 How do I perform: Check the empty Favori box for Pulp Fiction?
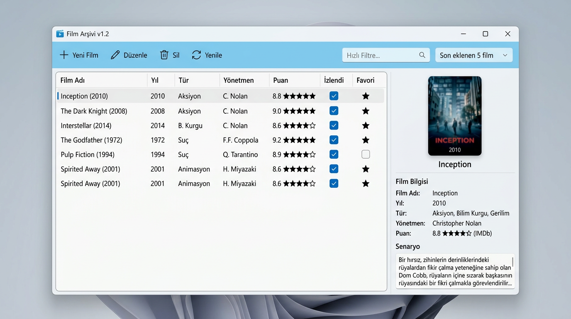(366, 155)
